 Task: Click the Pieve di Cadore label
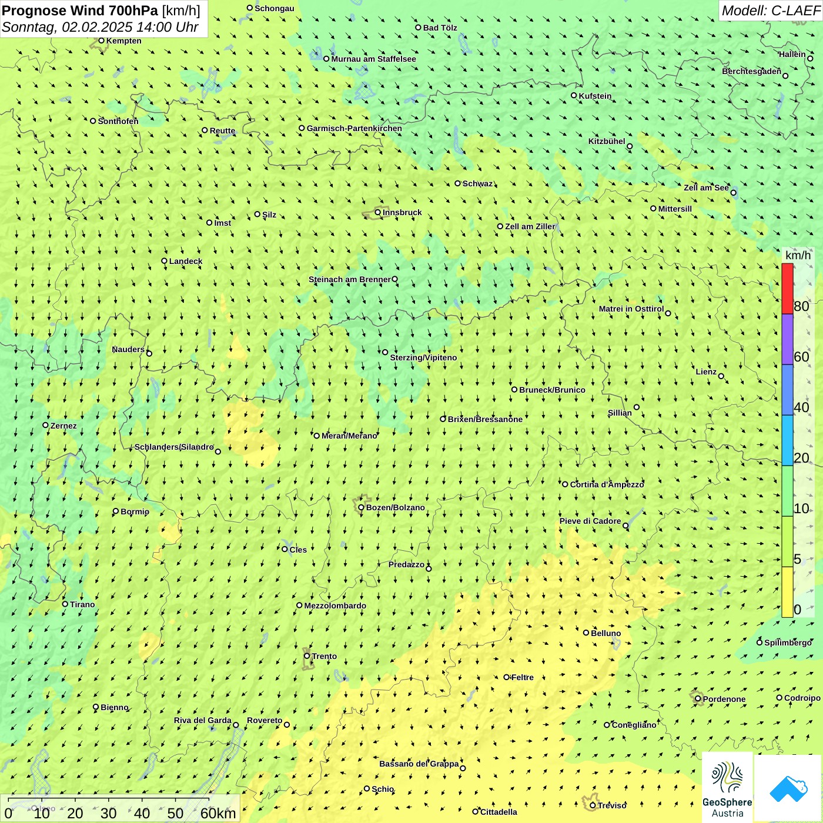(x=590, y=521)
